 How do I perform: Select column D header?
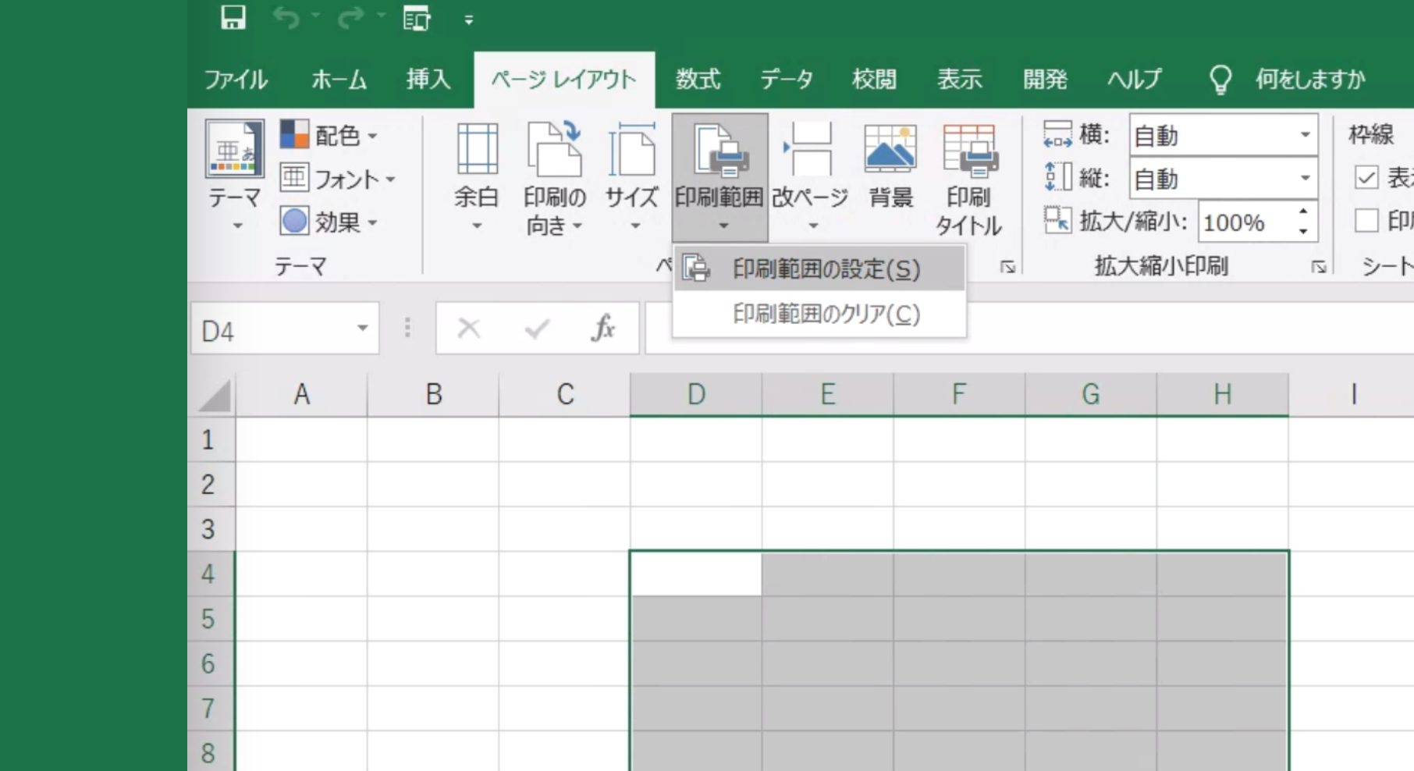tap(696, 394)
